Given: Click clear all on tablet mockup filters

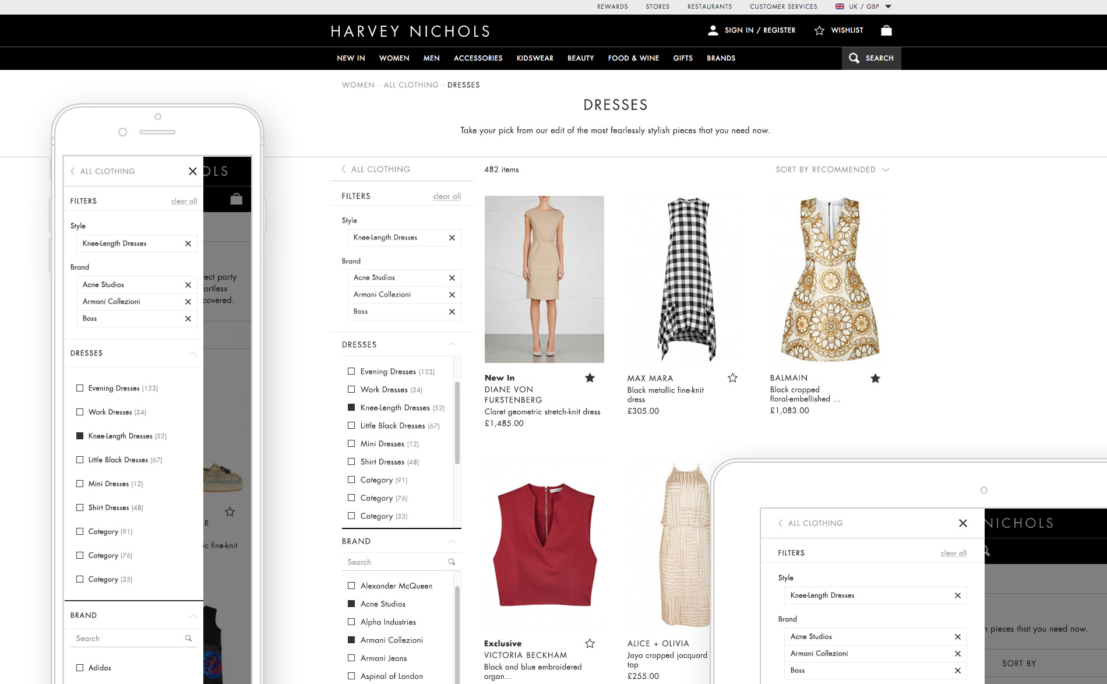Looking at the screenshot, I should coord(954,553).
